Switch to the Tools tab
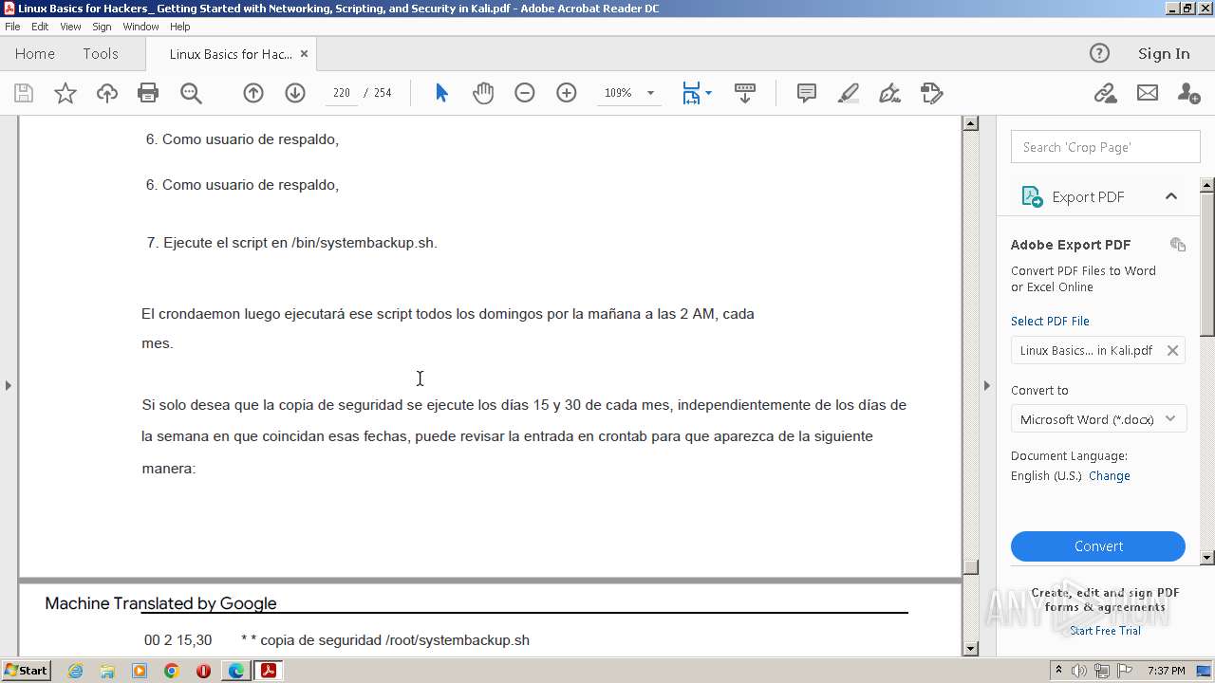1215x683 pixels. (x=101, y=54)
